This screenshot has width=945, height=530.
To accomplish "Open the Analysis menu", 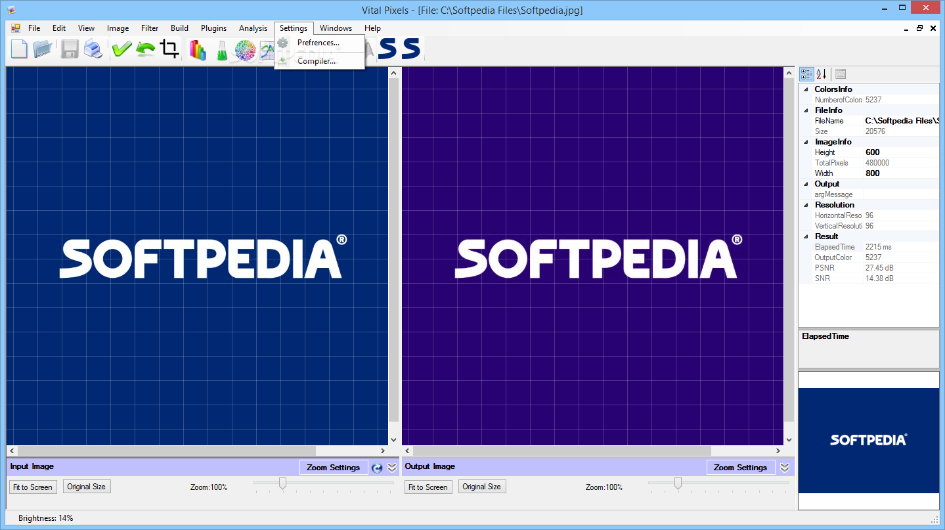I will pos(253,28).
